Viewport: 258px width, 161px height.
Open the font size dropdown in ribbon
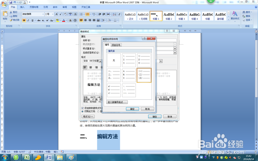(53, 14)
